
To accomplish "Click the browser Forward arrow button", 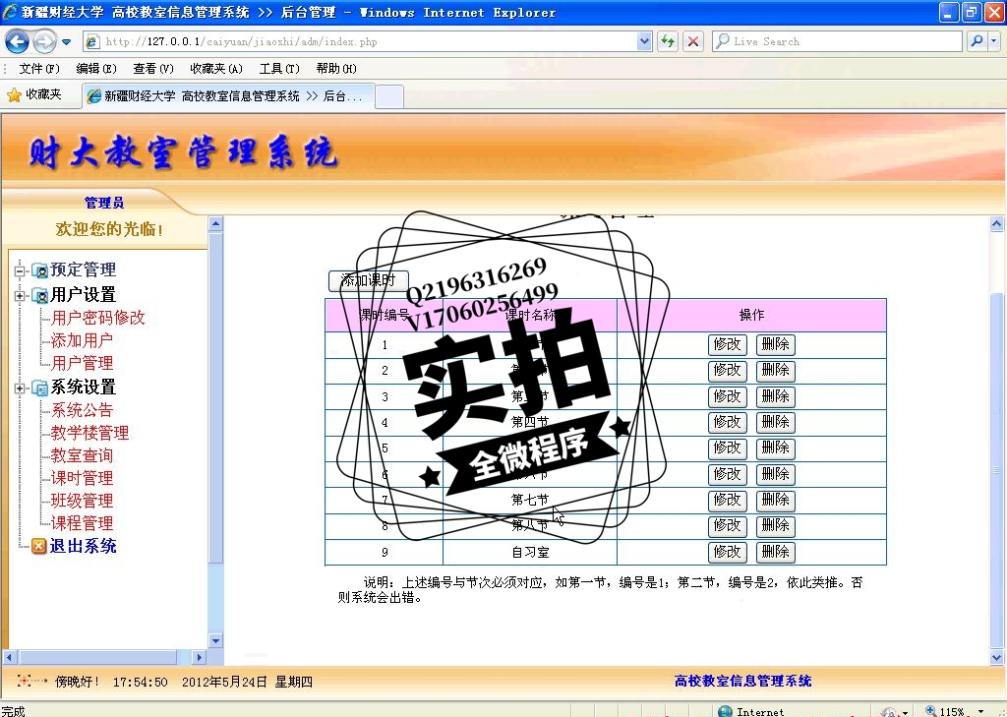I will [x=43, y=41].
